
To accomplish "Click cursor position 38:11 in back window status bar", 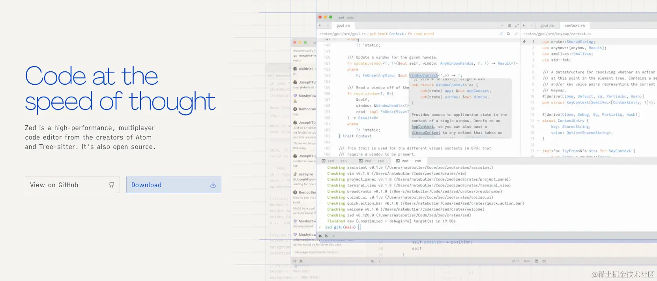I will 515,261.
